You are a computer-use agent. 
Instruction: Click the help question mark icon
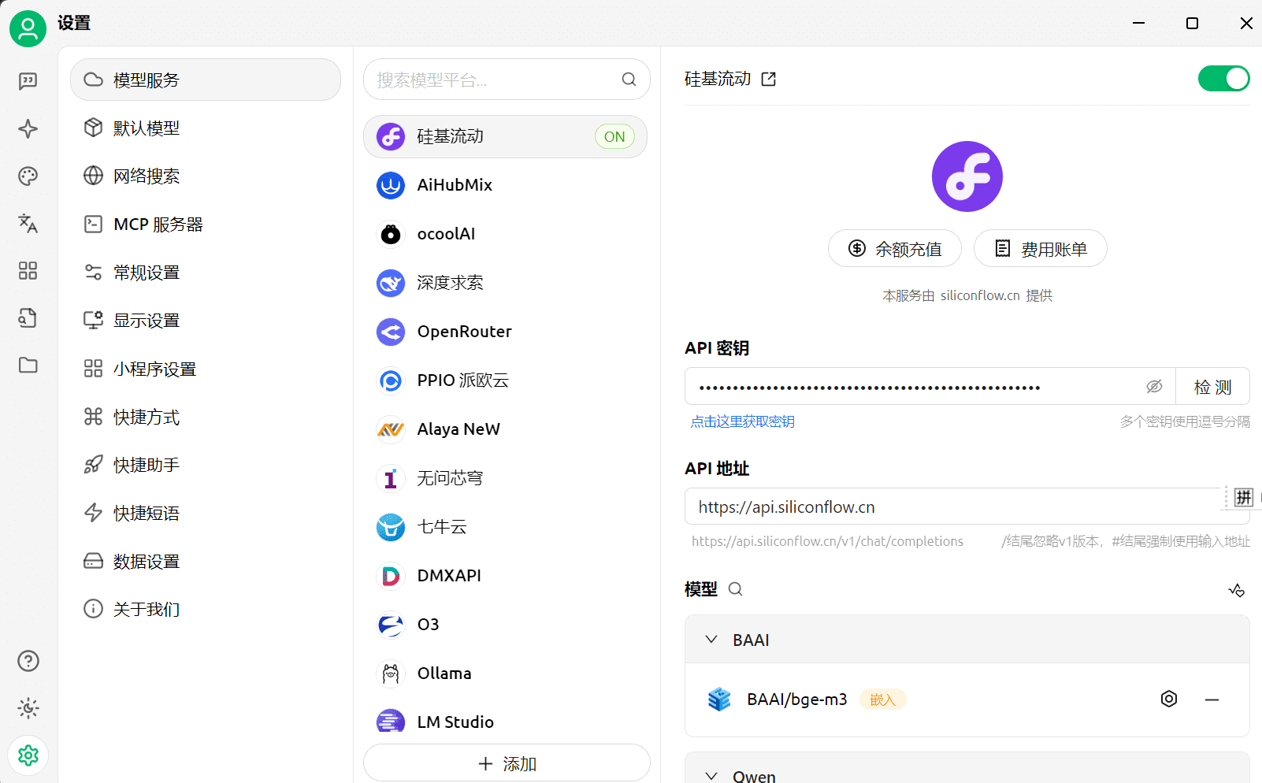28,661
